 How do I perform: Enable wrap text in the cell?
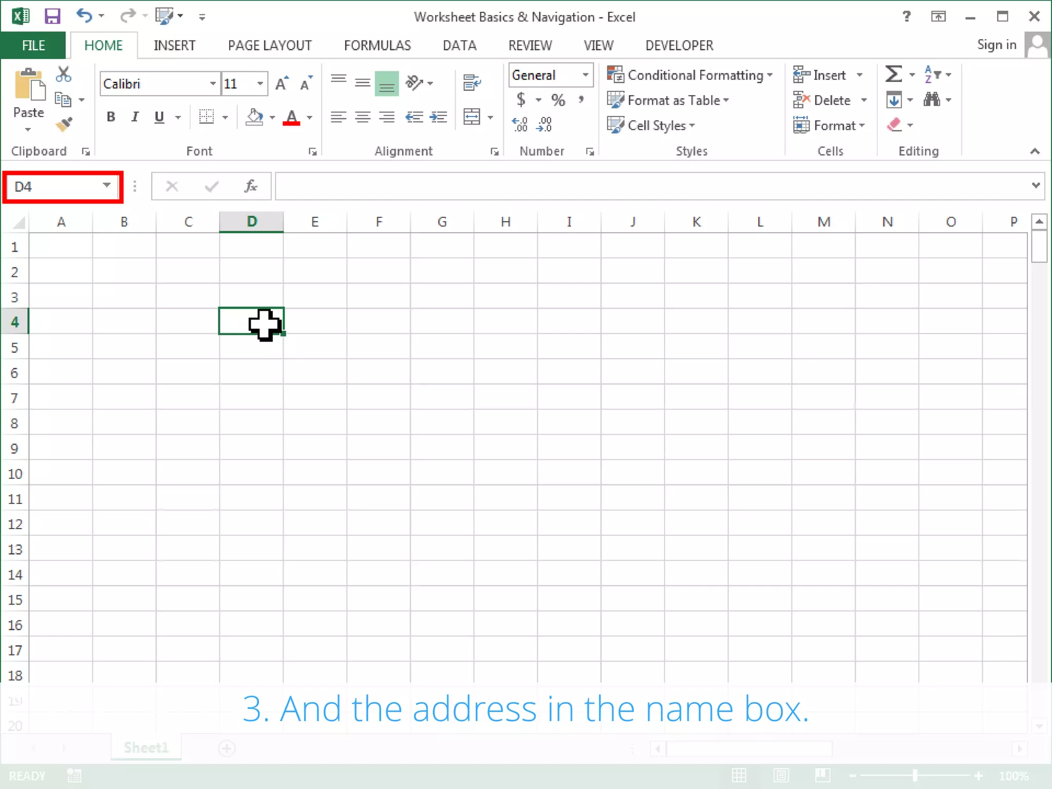click(x=472, y=82)
